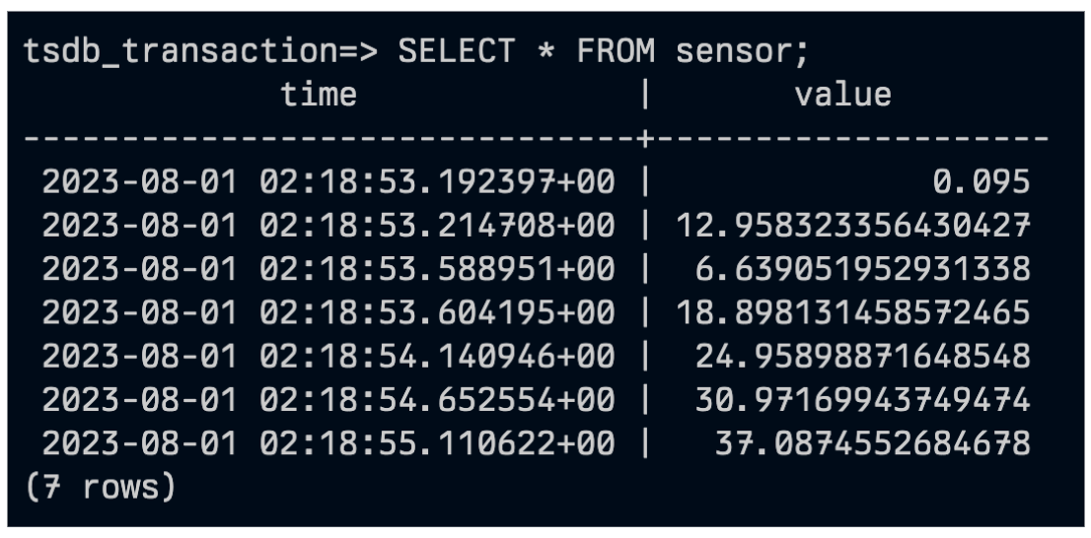The height and width of the screenshot is (538, 1091).
Task: Click the sensor value 6.639051952931338
Action: click(x=863, y=269)
